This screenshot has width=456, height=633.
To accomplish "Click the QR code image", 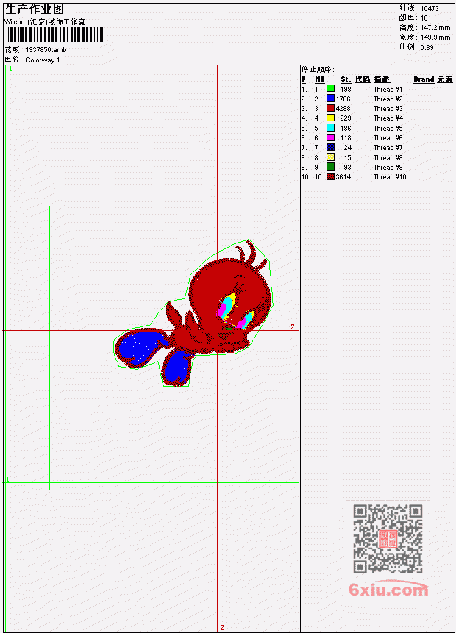I will [388, 539].
